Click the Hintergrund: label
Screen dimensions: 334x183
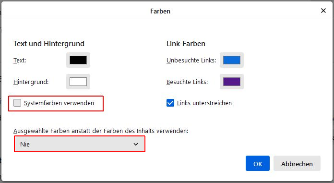(x=31, y=82)
